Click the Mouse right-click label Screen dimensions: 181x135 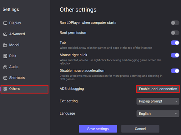click(x=74, y=55)
